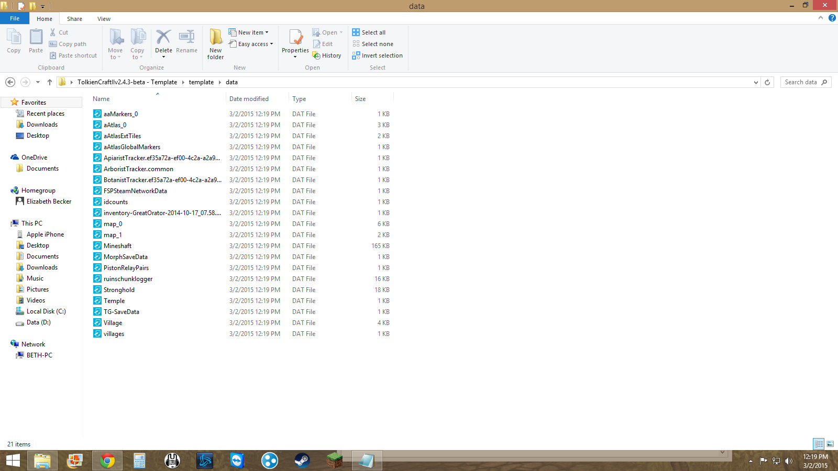Go up one folder level
This screenshot has width=838, height=471.
[50, 82]
